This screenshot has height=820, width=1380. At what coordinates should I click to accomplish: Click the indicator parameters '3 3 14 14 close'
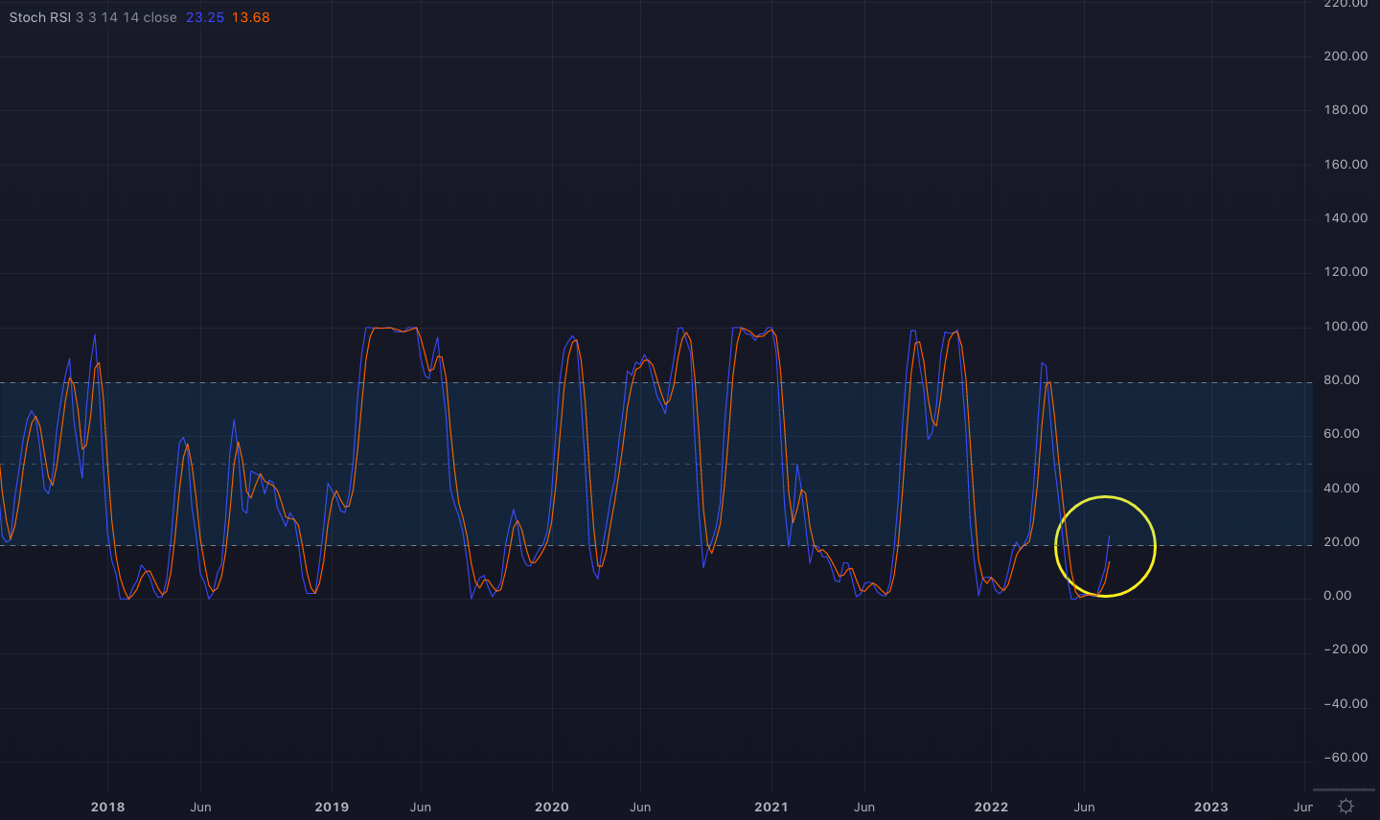coord(126,17)
